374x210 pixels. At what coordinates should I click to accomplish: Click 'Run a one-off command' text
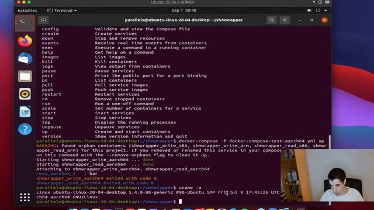(124, 104)
